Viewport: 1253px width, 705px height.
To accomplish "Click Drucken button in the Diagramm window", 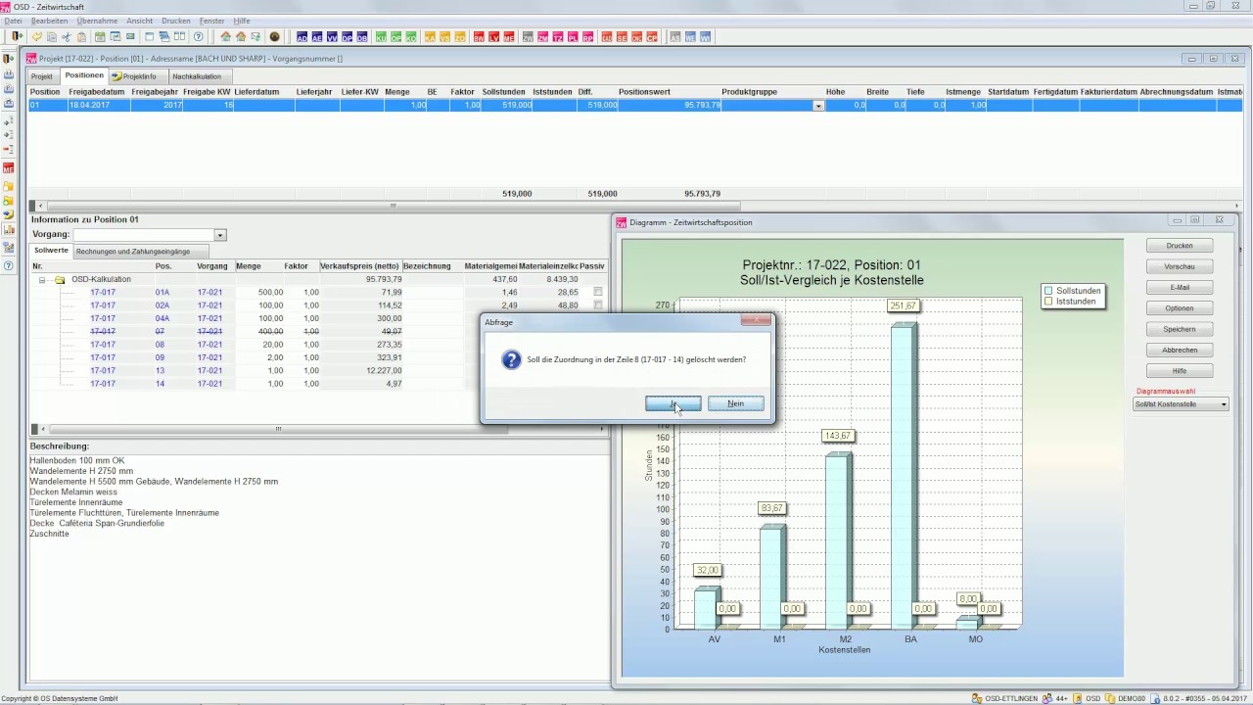I will point(1180,246).
